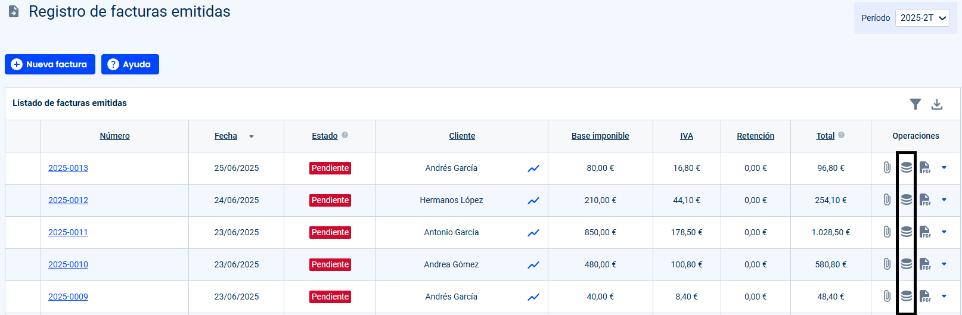The image size is (962, 315).
Task: Sort the table by the Fecha column
Action: click(226, 136)
